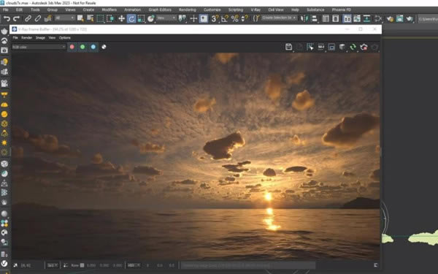
Task: Click the Edit Named Selection Sets icon
Action: coord(256,19)
